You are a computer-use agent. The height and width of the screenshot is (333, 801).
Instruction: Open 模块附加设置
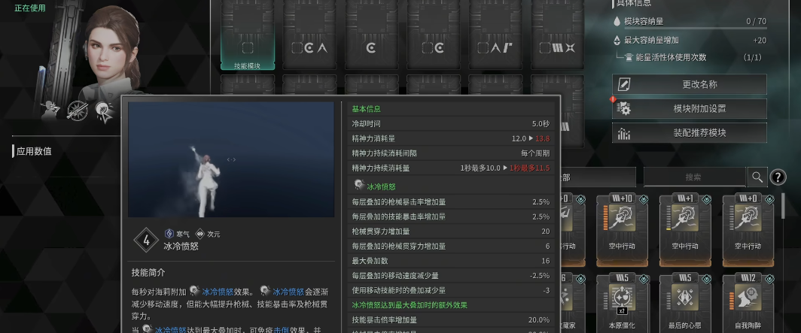[689, 109]
